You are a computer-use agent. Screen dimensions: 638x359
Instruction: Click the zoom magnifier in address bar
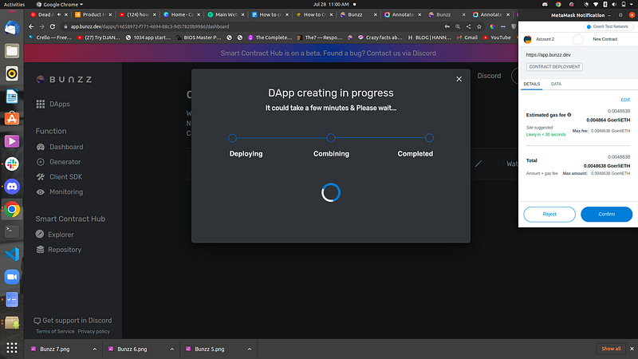tap(458, 26)
